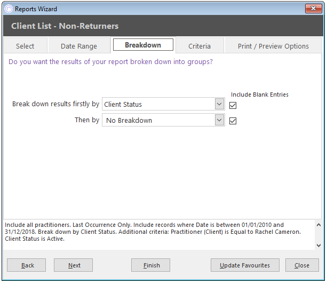Close the Reports Wizard window with red X
327x284 pixels.
coord(314,9)
